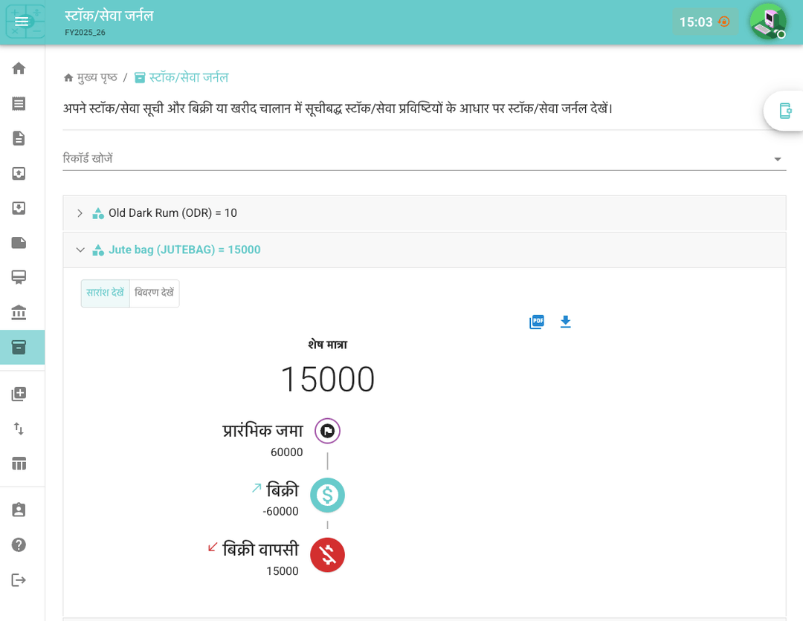
Task: Switch to विवरण देखें view
Action: (154, 293)
